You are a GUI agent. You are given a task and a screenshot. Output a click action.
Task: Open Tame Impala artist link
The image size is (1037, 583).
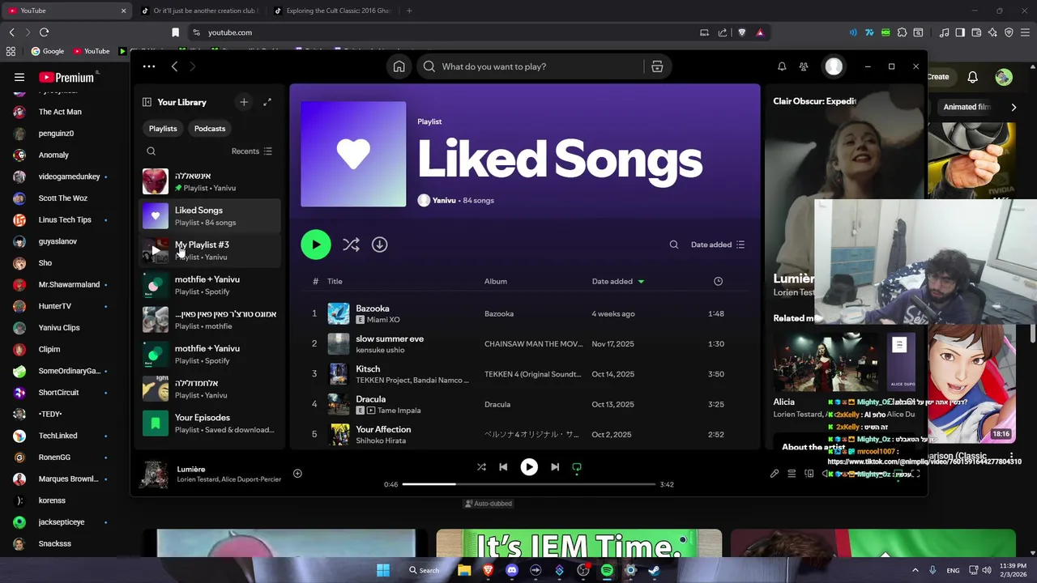pos(399,411)
